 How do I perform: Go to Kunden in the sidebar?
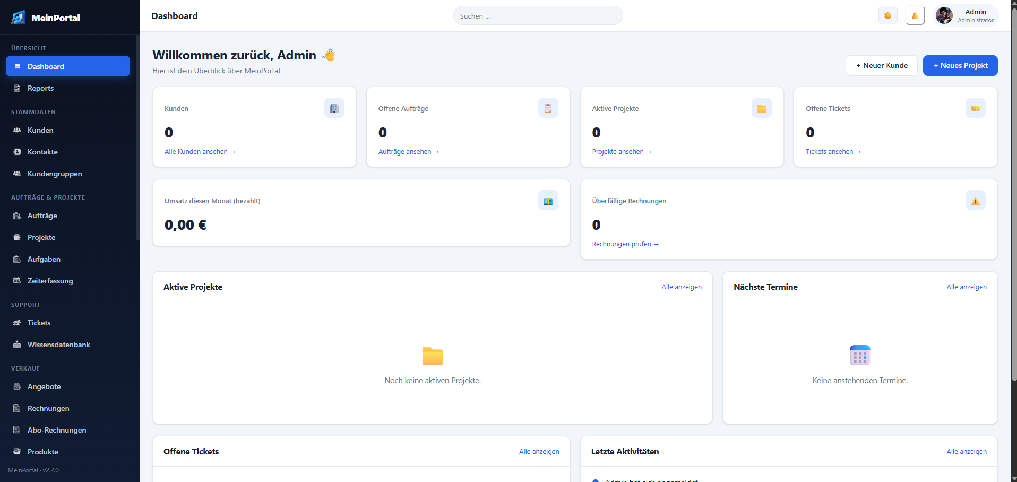[x=68, y=130]
